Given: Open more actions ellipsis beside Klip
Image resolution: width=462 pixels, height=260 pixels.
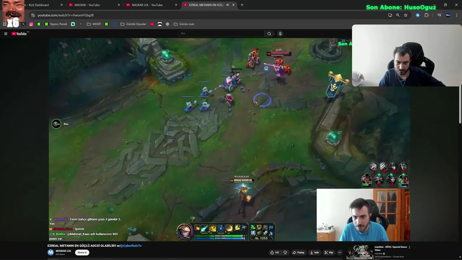Looking at the screenshot, I should [340, 252].
